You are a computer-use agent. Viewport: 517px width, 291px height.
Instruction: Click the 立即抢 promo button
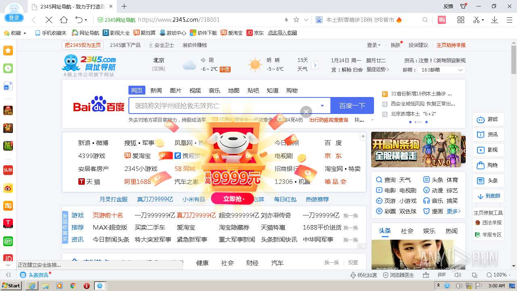[232, 198]
